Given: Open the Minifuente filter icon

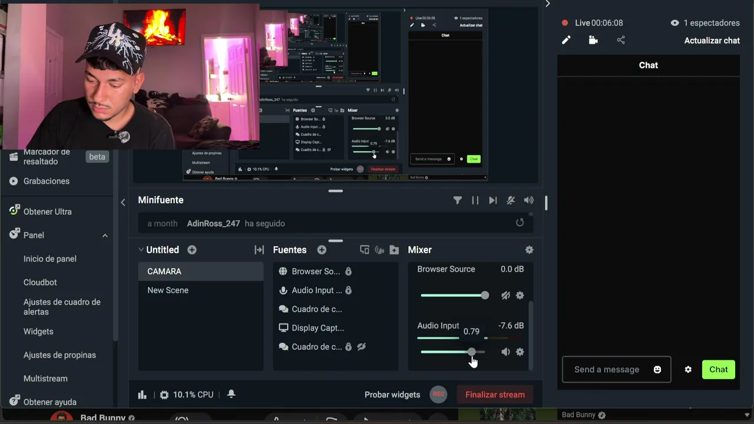Looking at the screenshot, I should tap(458, 200).
